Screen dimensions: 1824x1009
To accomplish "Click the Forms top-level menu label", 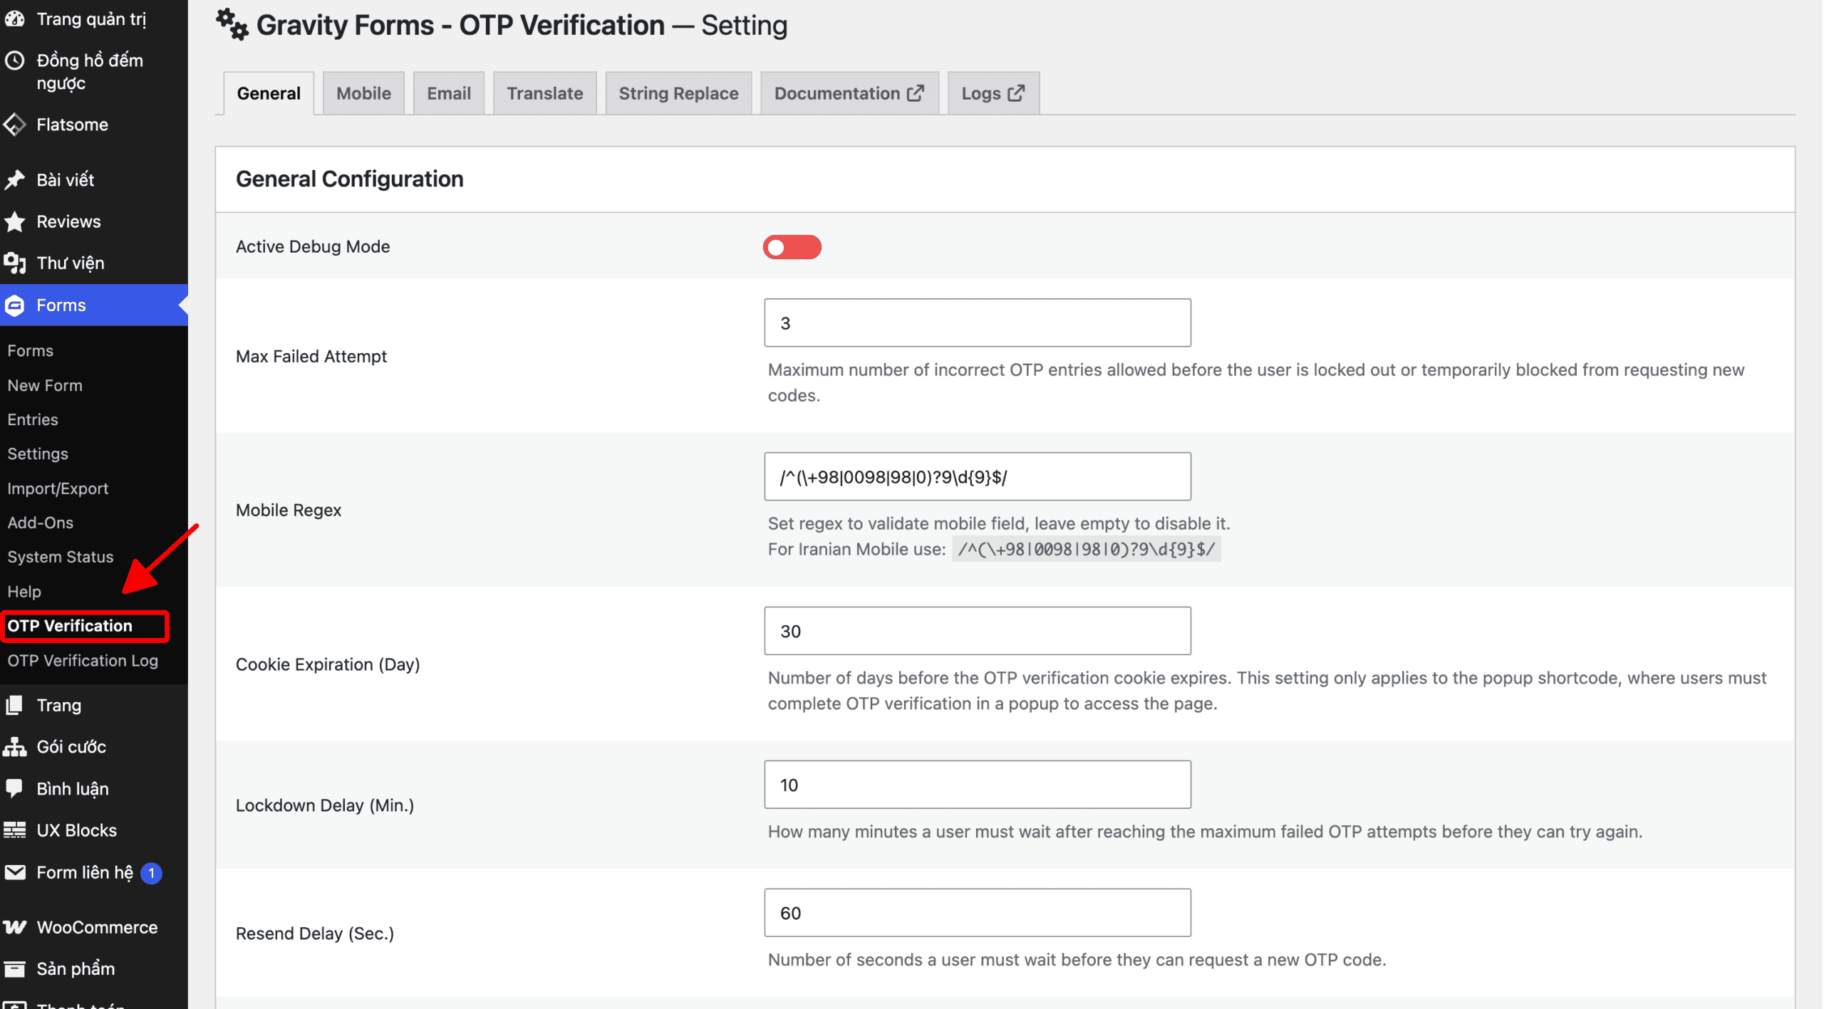I will coord(61,305).
